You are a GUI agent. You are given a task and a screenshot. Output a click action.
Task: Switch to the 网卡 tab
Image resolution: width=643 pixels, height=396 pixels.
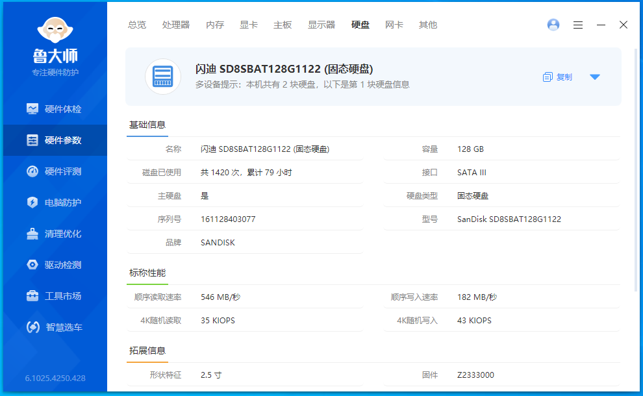pyautogui.click(x=394, y=25)
